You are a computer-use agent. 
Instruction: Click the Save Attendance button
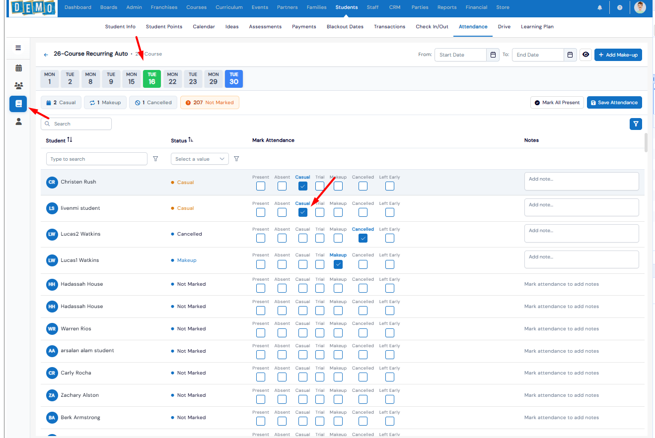(x=614, y=103)
